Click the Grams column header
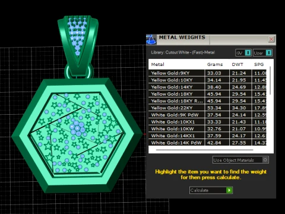This screenshot has width=285, height=214. click(x=215, y=64)
